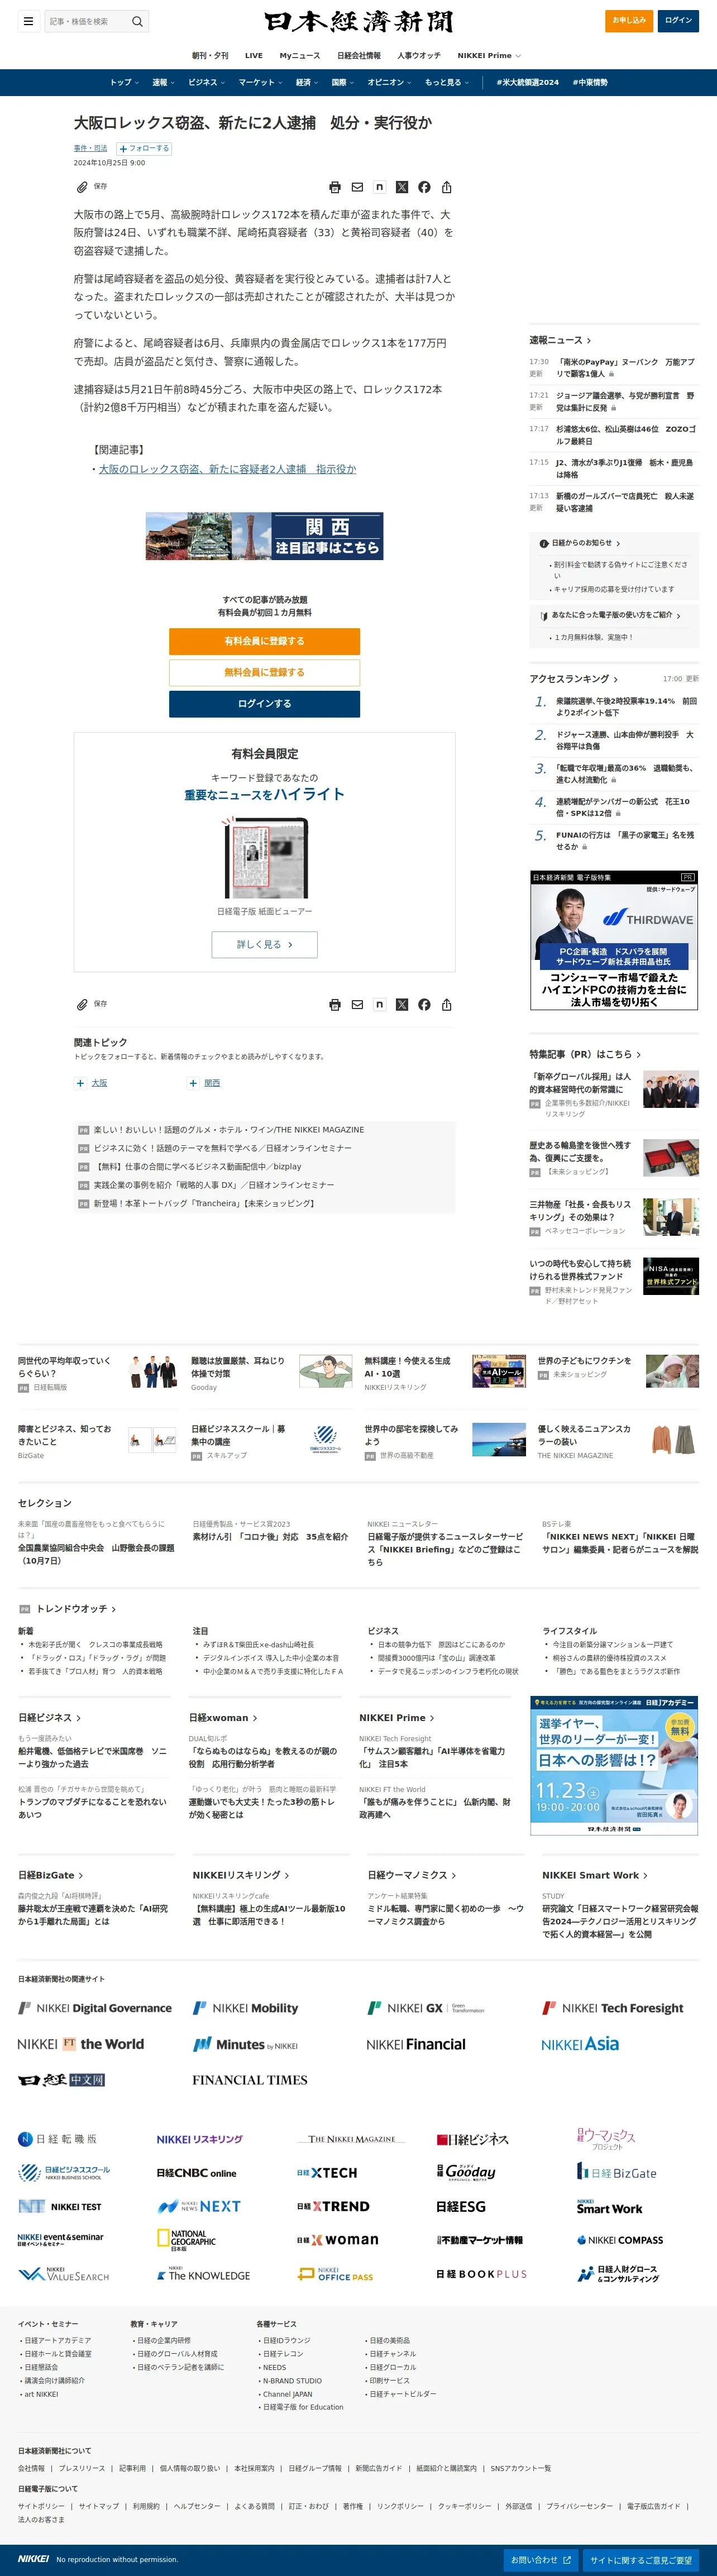Click the blue ログインする button
This screenshot has height=2576, width=717.
click(264, 704)
